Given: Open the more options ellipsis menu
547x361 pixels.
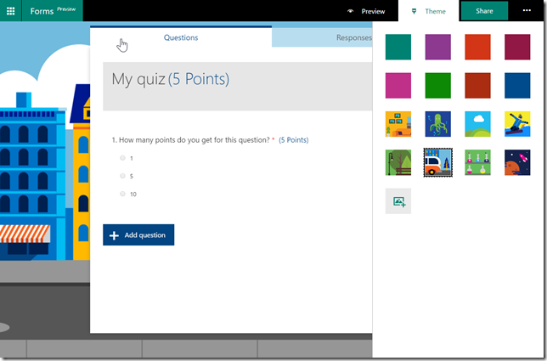Looking at the screenshot, I should click(527, 10).
